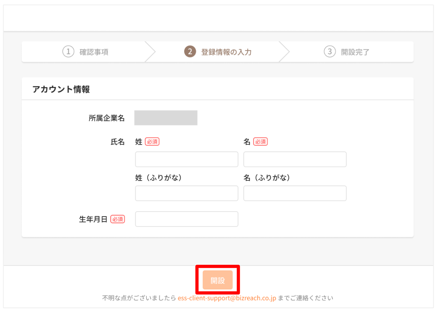Click the 必須 badge beside 姓
The height and width of the screenshot is (312, 438).
pyautogui.click(x=152, y=142)
